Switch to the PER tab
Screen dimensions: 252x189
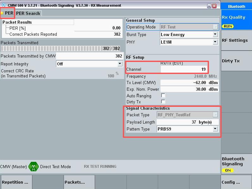[8, 13]
